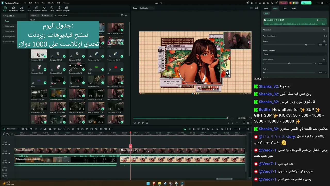Select Cloud Media in the sidebar
This screenshot has height=186, width=330.
(x=10, y=31)
